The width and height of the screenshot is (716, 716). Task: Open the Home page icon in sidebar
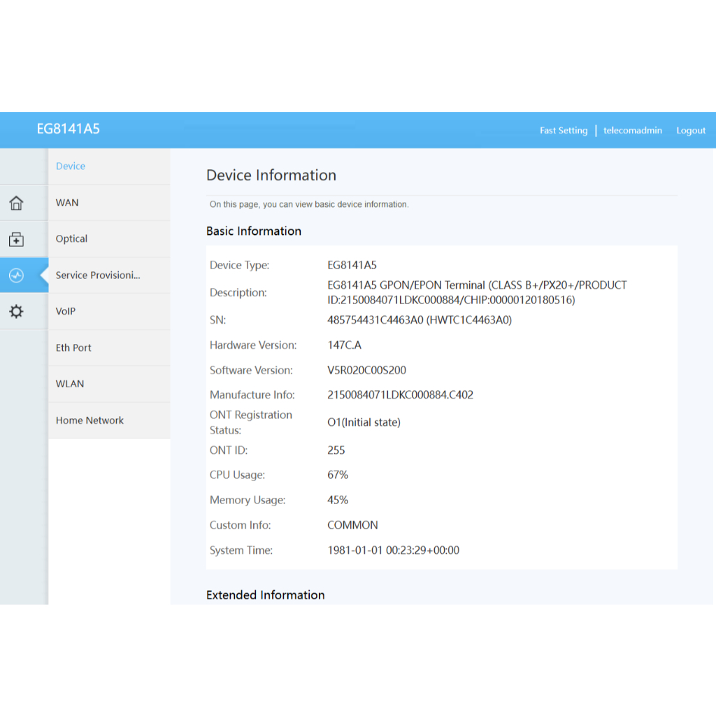point(16,203)
